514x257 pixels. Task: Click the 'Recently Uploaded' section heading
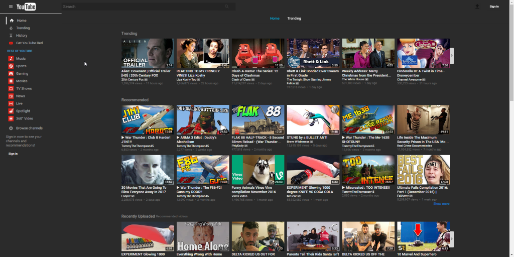click(x=138, y=216)
